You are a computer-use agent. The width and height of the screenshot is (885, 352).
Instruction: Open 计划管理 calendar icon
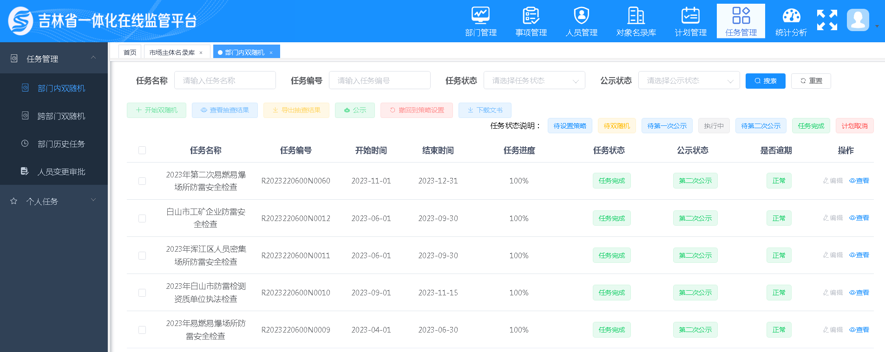click(x=690, y=15)
